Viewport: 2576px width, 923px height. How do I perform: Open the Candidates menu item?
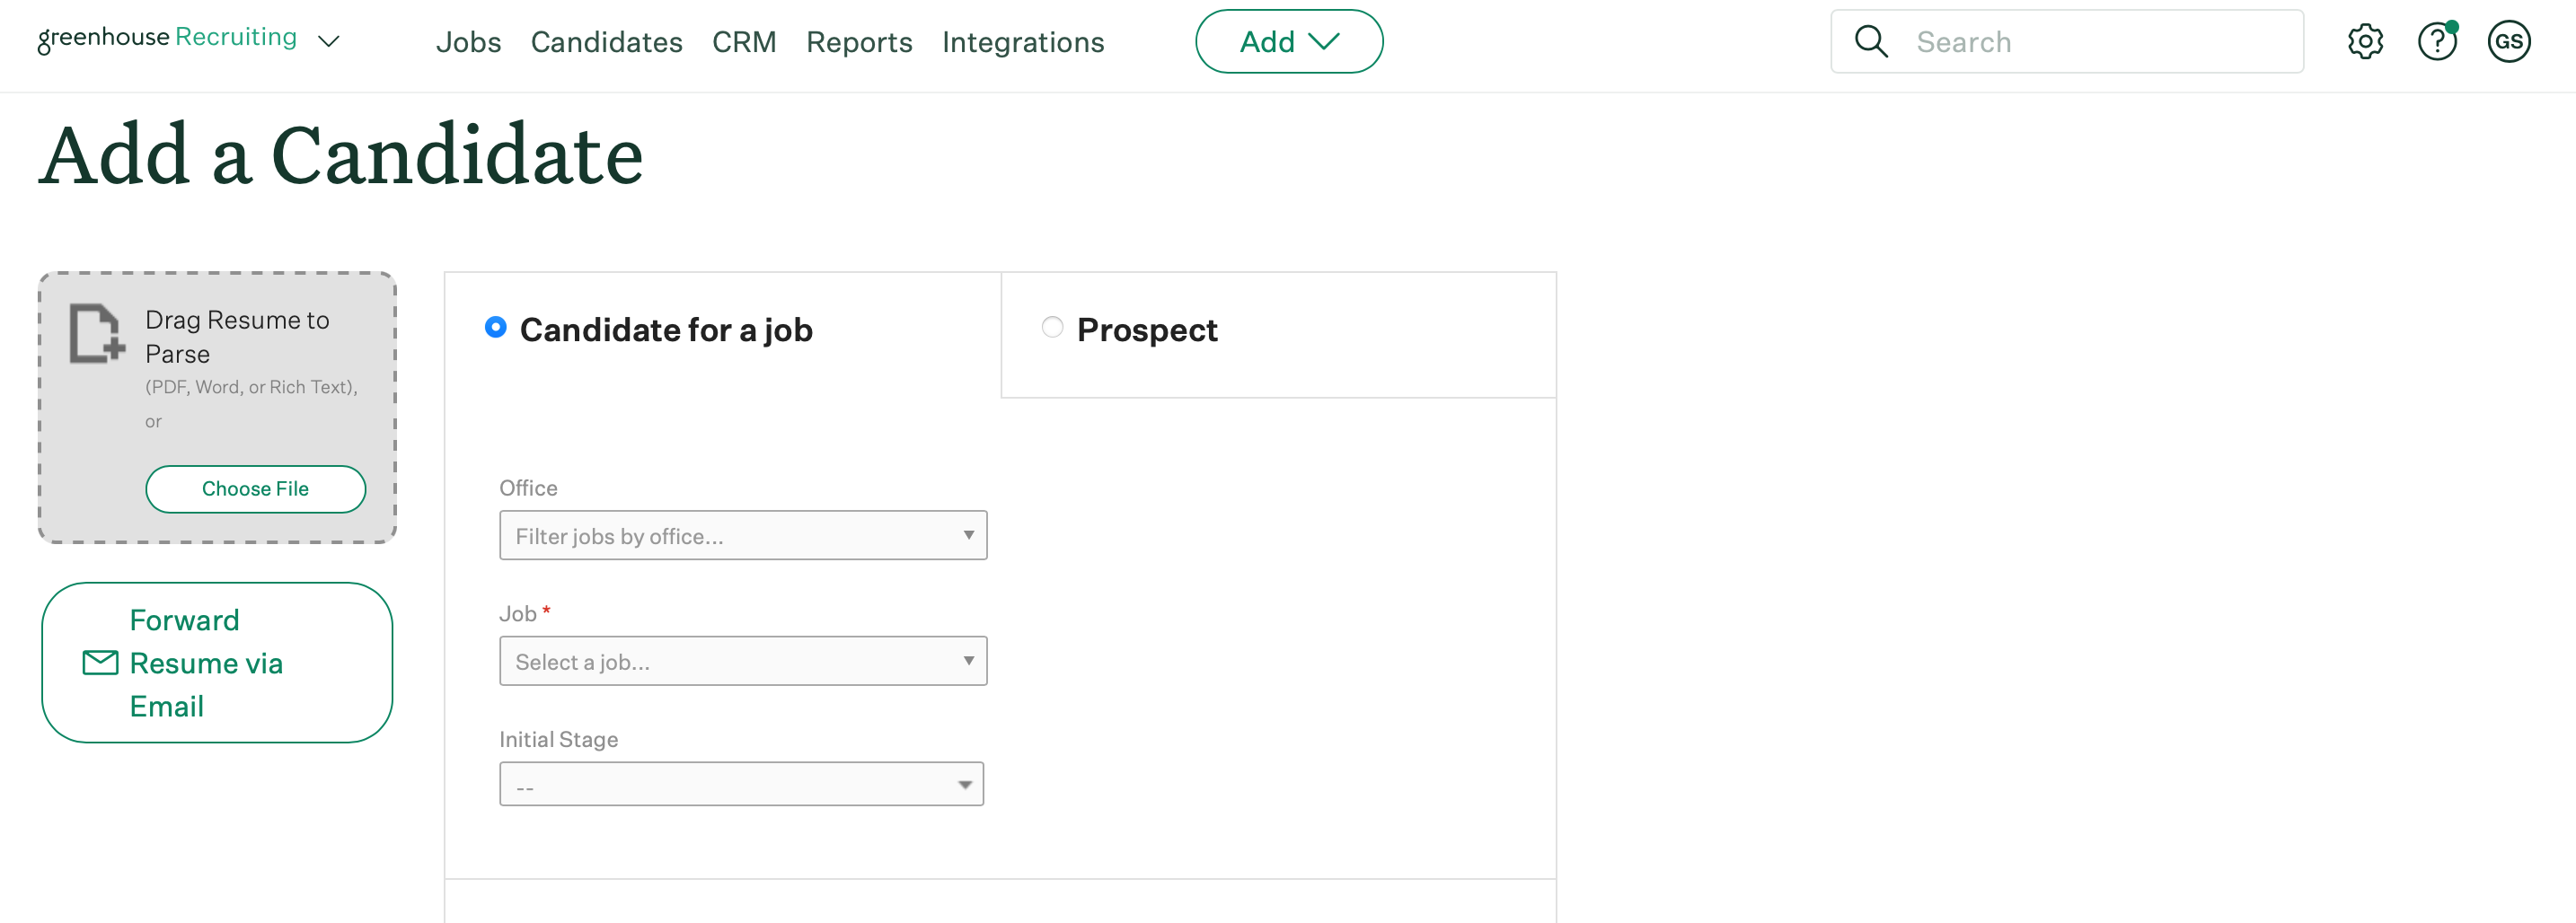(x=606, y=42)
